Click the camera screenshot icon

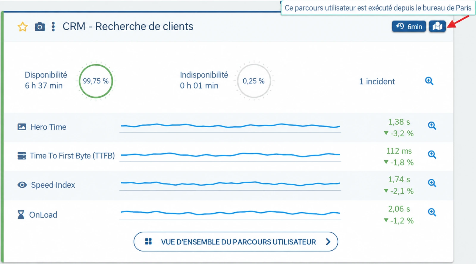click(x=40, y=27)
